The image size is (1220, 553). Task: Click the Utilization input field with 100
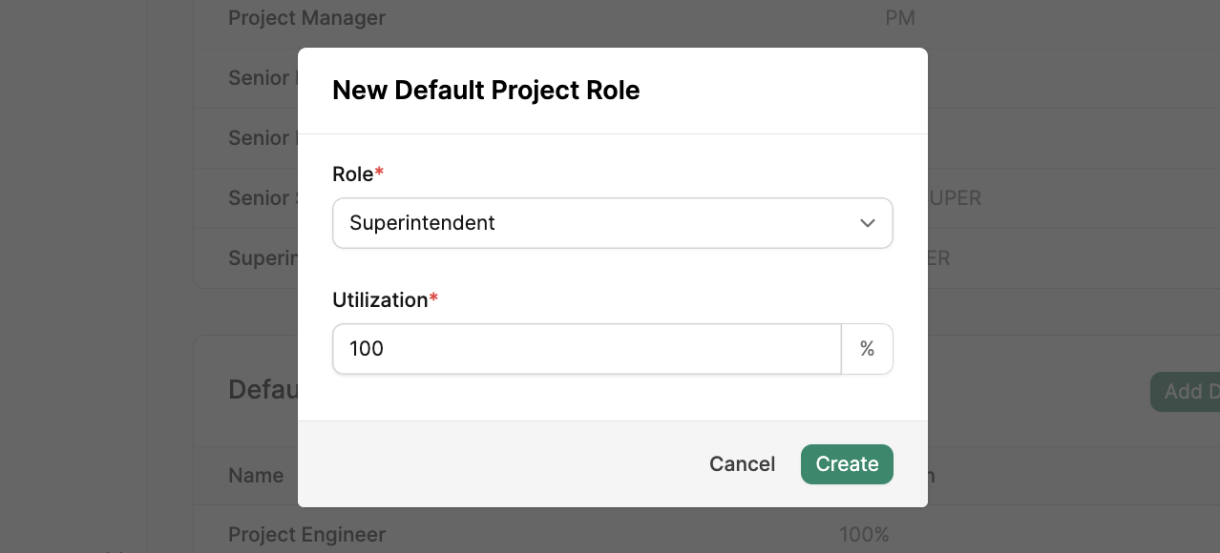(586, 349)
